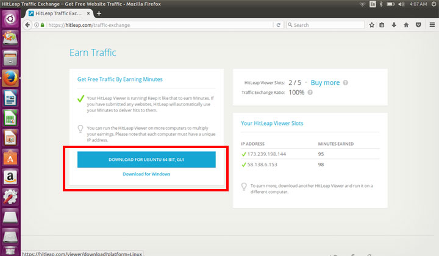Click the removable drive dock icon
439x256 pixels.
point(10,217)
